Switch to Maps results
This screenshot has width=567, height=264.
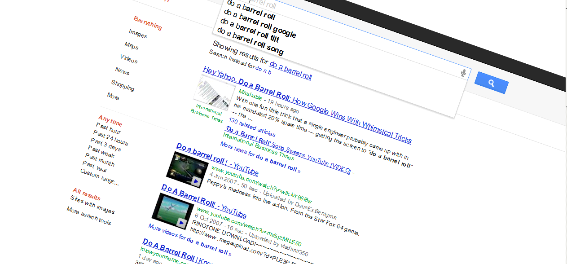(x=132, y=45)
